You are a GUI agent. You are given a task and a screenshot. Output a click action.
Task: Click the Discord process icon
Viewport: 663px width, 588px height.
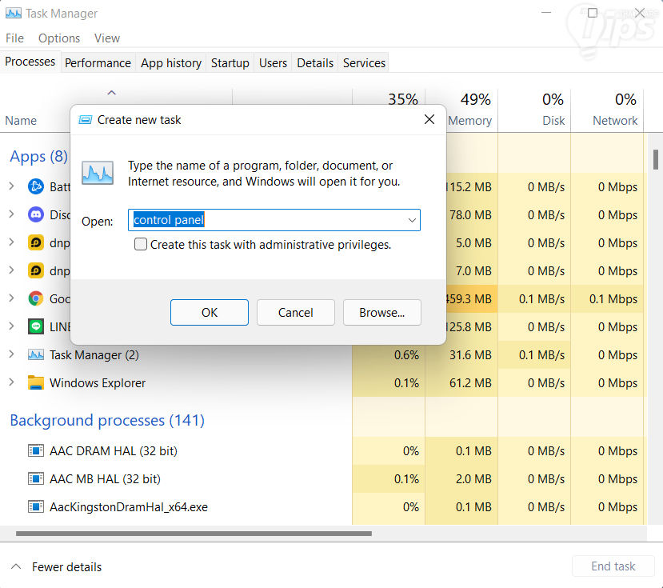tap(35, 214)
